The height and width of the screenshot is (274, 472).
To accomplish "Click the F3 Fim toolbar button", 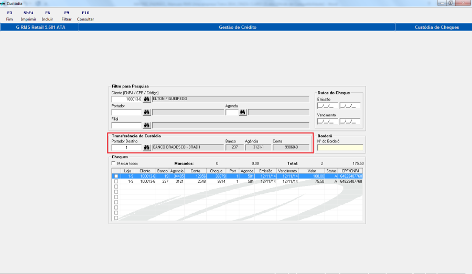I will click(x=9, y=16).
